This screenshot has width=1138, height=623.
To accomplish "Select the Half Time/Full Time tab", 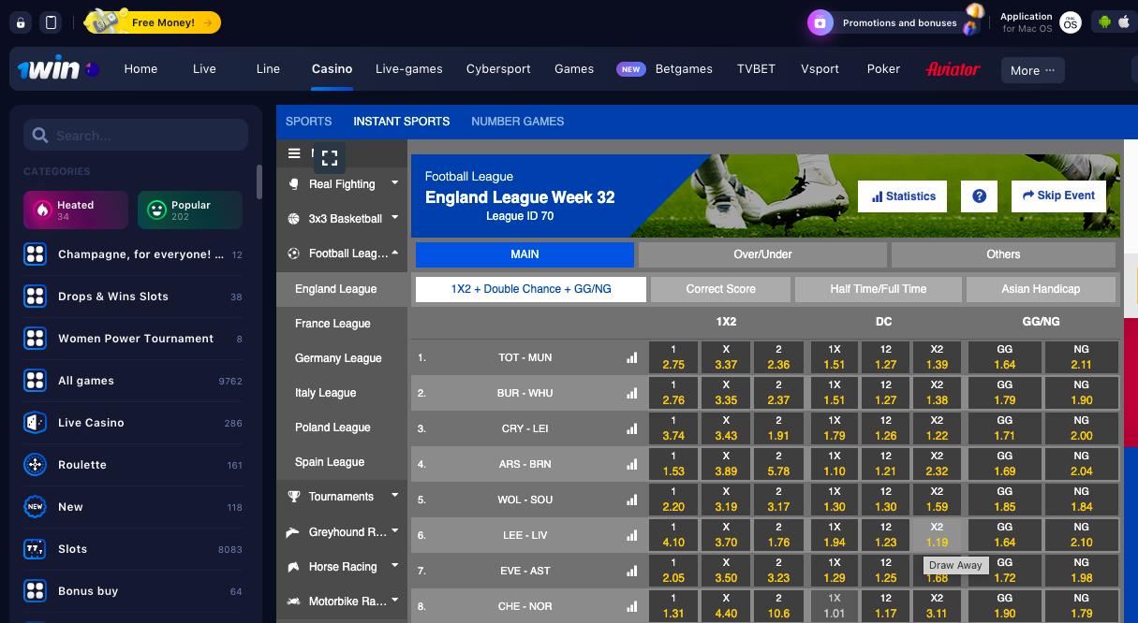I will pos(878,289).
